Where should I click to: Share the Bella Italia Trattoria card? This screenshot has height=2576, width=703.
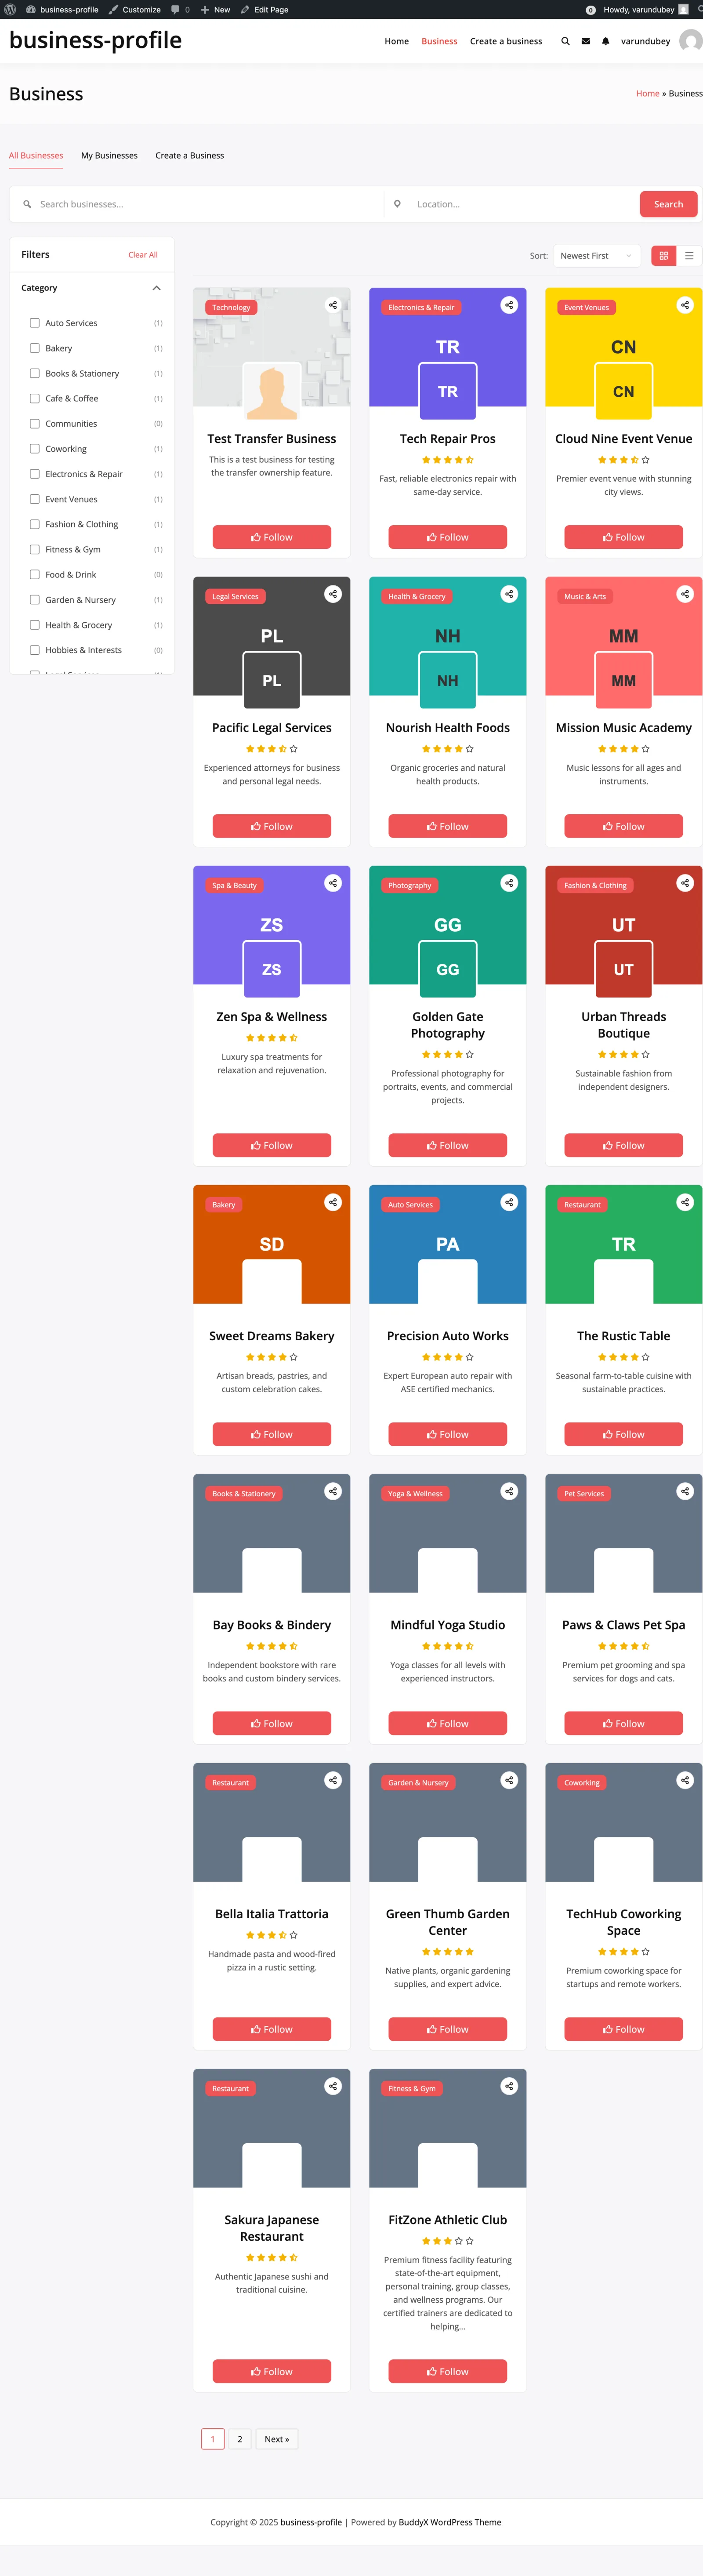coord(333,1780)
